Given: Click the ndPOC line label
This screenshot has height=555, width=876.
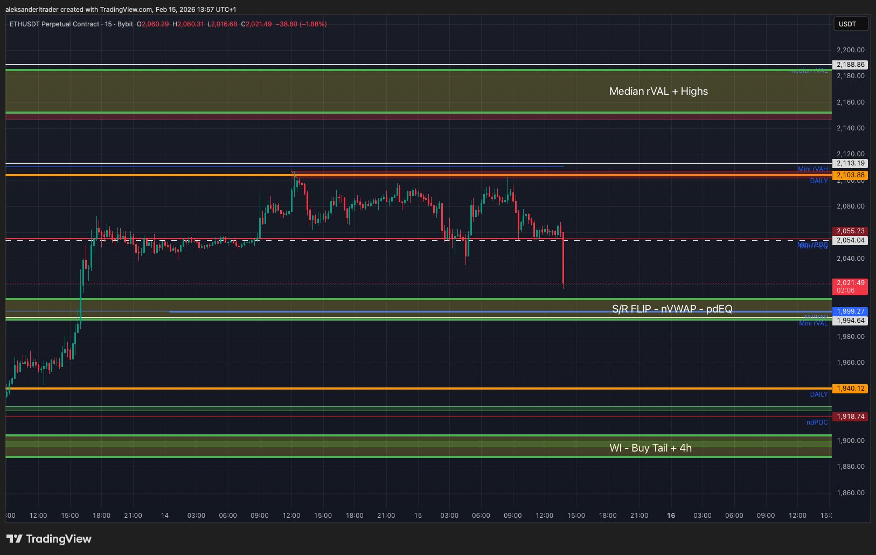Looking at the screenshot, I should 817,422.
